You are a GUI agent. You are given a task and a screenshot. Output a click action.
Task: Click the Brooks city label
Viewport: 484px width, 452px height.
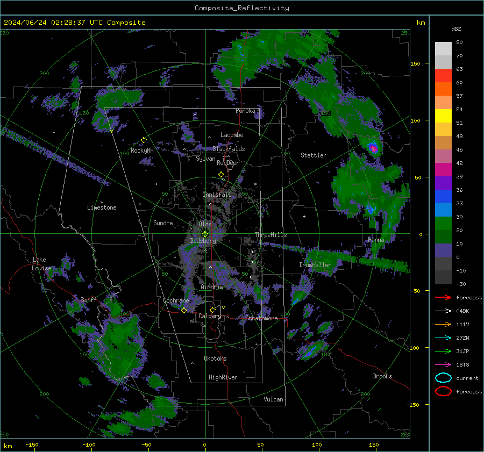pos(382,376)
